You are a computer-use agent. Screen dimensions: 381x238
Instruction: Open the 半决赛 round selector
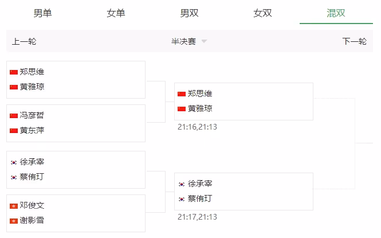click(x=184, y=41)
